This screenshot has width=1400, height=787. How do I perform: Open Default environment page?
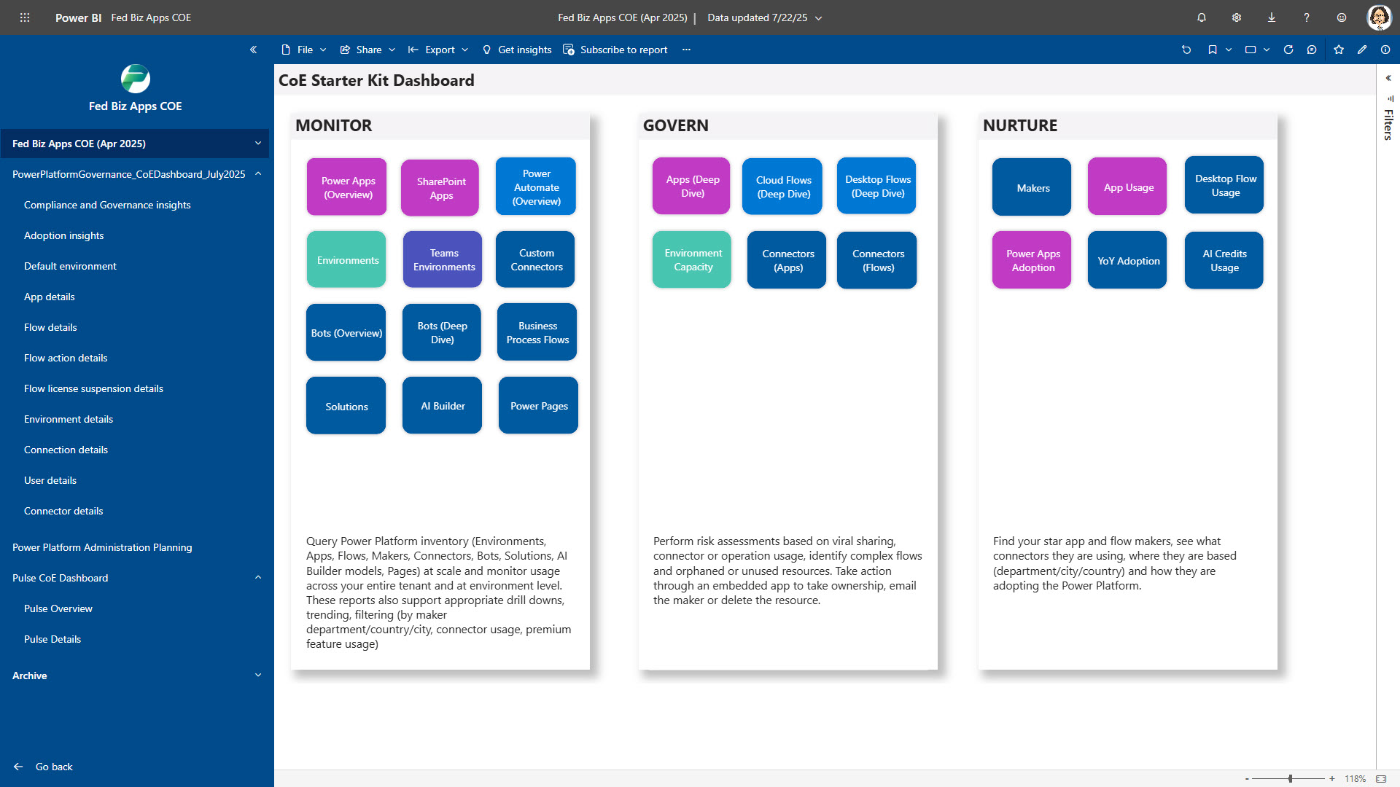coord(70,266)
